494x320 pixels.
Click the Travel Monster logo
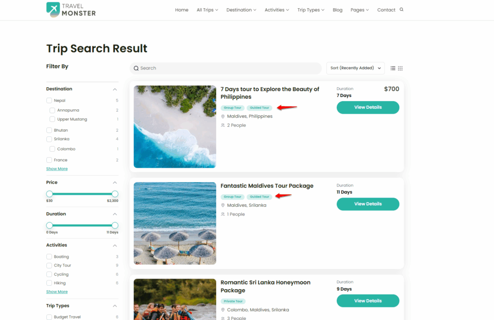point(71,10)
